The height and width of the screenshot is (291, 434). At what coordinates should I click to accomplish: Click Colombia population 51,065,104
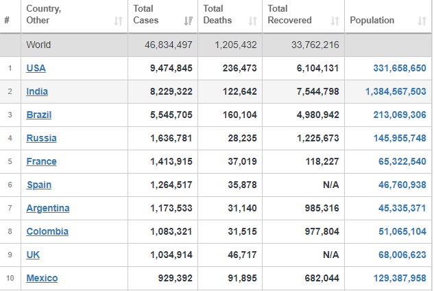tap(402, 231)
